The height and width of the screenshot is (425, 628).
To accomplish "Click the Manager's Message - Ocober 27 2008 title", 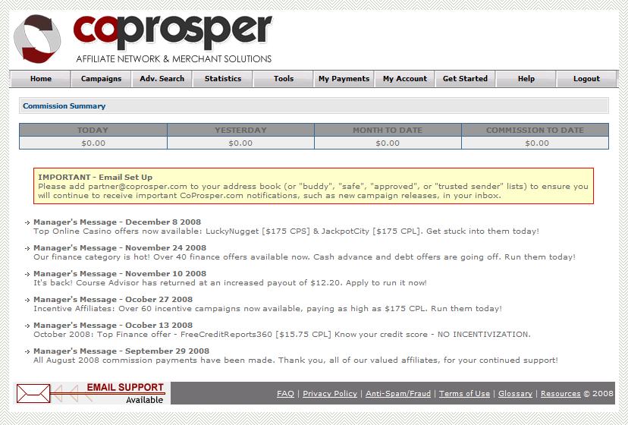I will [x=113, y=300].
